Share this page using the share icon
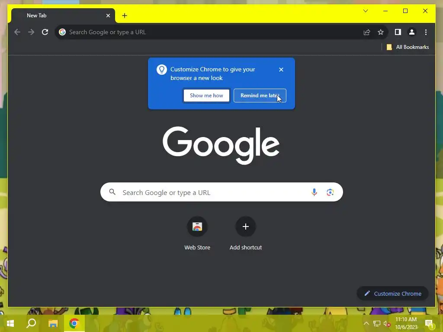This screenshot has height=332, width=443. (x=367, y=32)
